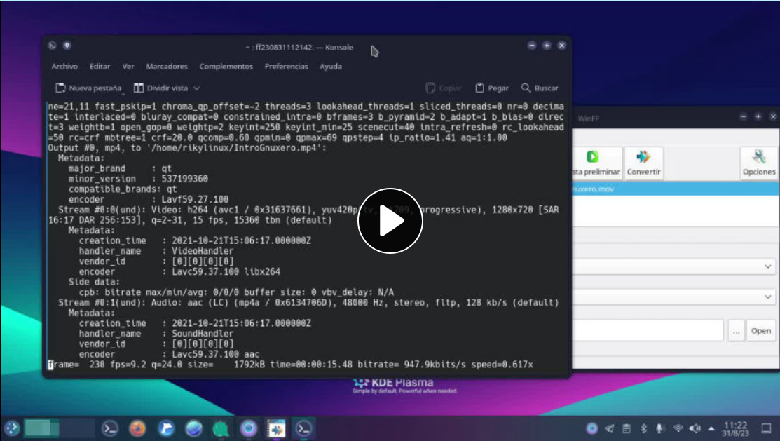Click the 'Lavc59.37.100 libx264' encoder text
The width and height of the screenshot is (780, 441).
point(226,272)
